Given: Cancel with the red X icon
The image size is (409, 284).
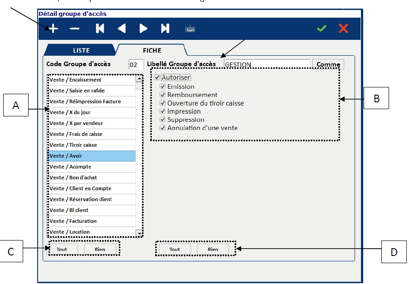Looking at the screenshot, I should pyautogui.click(x=343, y=29).
